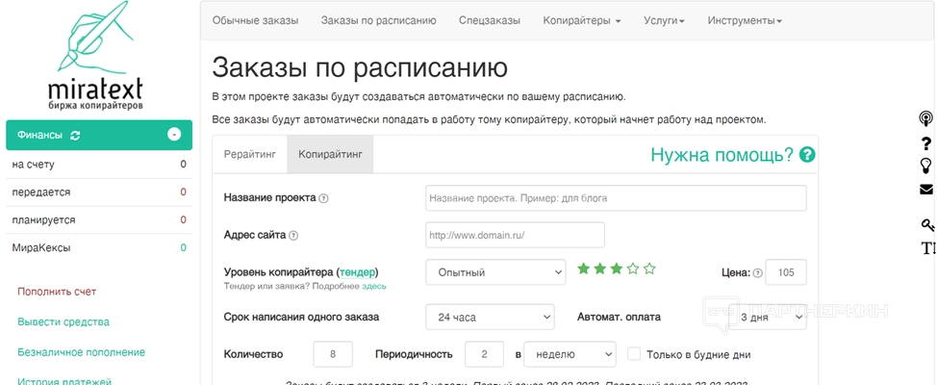
Task: Click the info icon beside Цена
Action: pos(758,273)
